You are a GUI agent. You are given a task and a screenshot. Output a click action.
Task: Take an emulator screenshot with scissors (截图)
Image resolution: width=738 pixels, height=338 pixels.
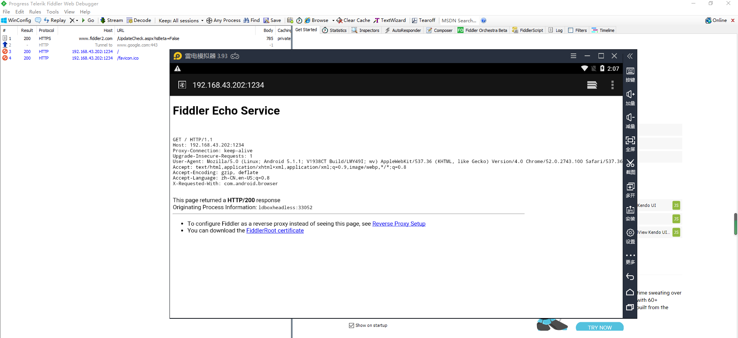click(630, 167)
